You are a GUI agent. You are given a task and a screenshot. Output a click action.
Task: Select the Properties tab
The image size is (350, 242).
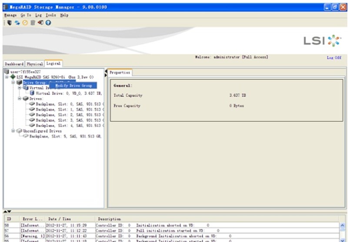[x=120, y=73]
